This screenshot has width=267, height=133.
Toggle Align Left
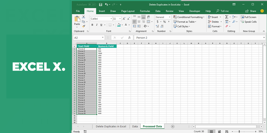point(135,22)
